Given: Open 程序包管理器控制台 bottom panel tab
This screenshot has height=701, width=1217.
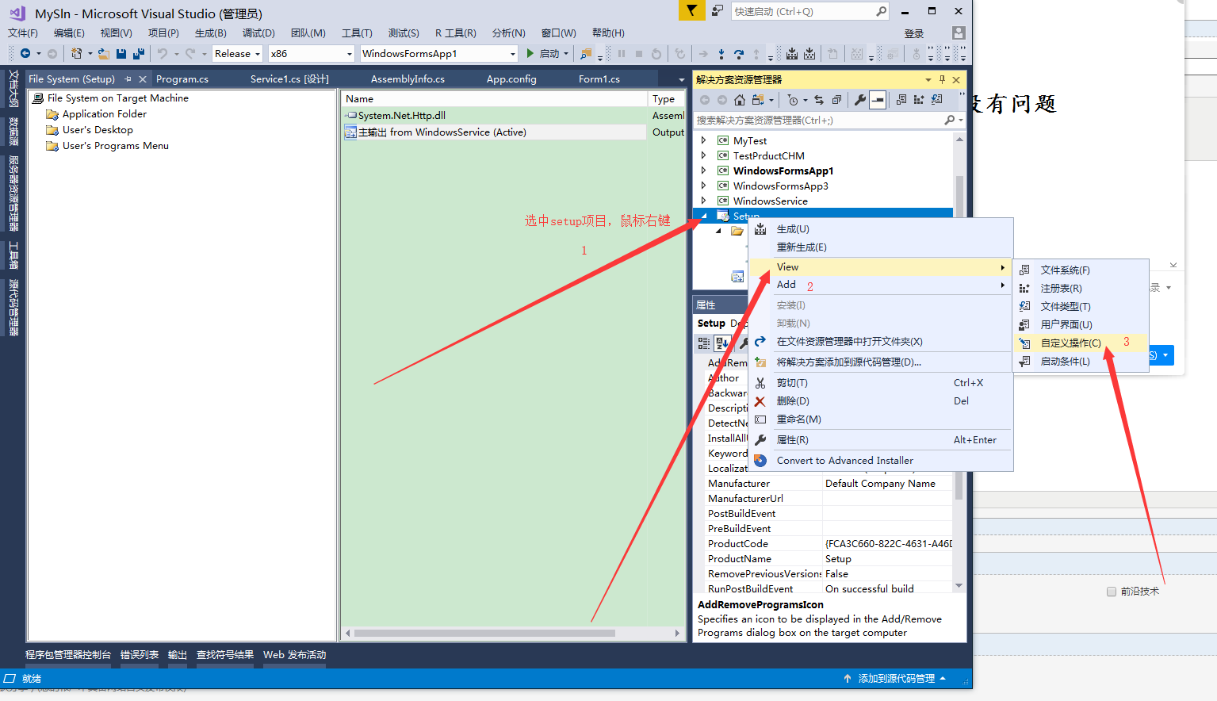Looking at the screenshot, I should coord(68,655).
